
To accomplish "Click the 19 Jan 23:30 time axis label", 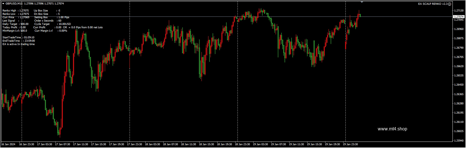I will (350, 144).
